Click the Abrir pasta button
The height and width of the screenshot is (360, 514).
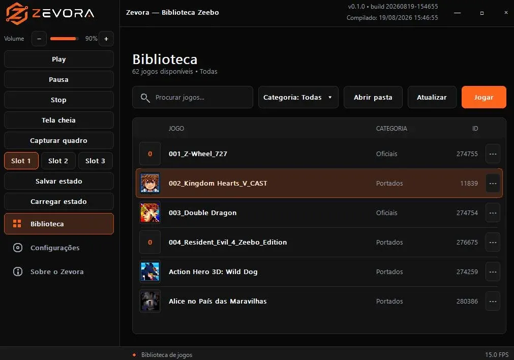click(373, 97)
